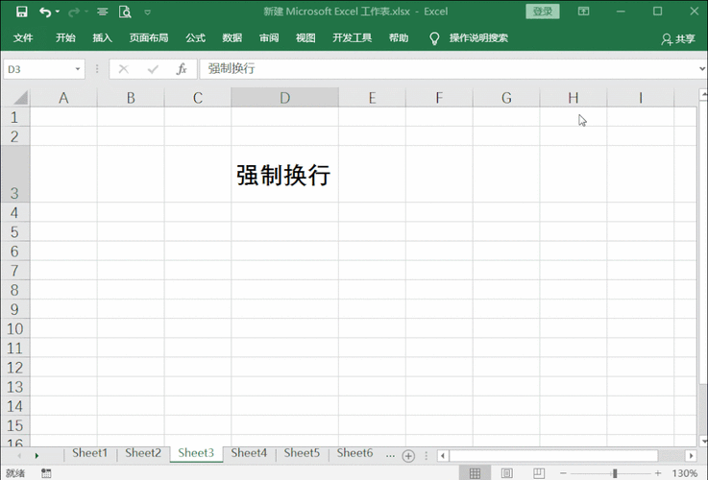Click vertical scrollbar up arrow

tap(703, 94)
